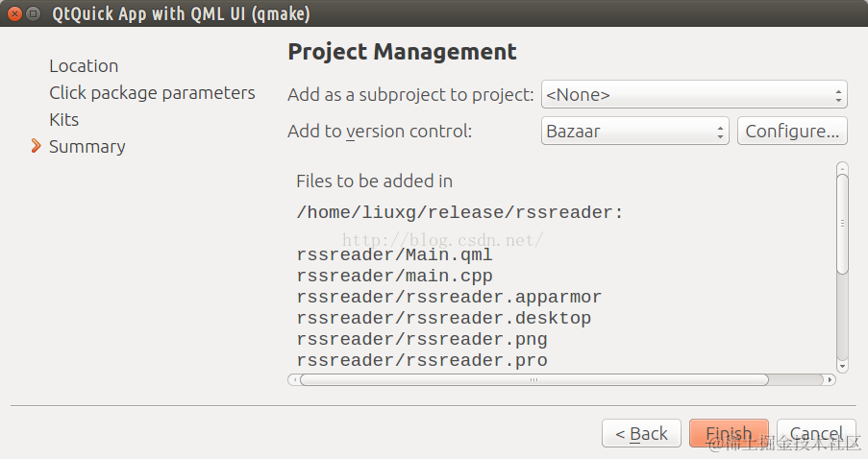Click the vertical scrollbar up arrow

tap(842, 168)
